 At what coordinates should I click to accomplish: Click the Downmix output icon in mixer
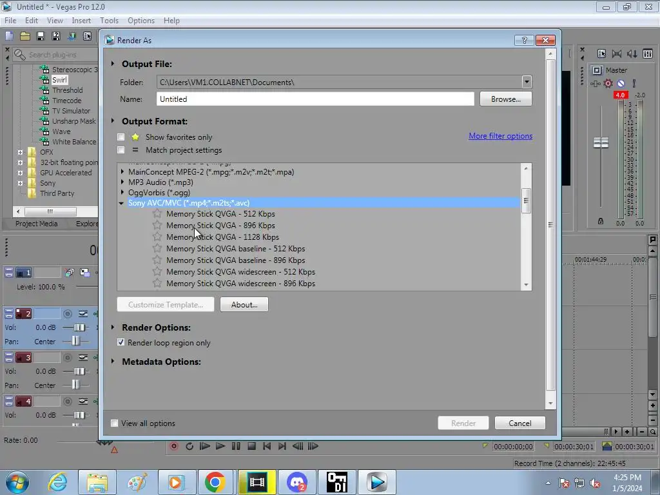point(617,53)
